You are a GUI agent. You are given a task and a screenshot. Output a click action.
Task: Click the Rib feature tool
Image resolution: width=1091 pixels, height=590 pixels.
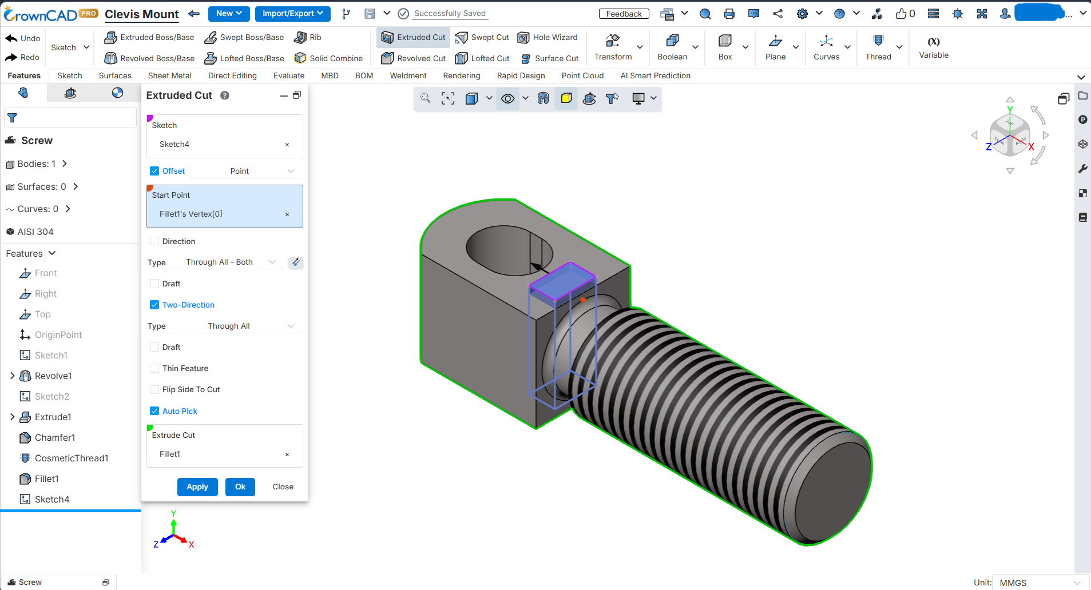point(308,37)
